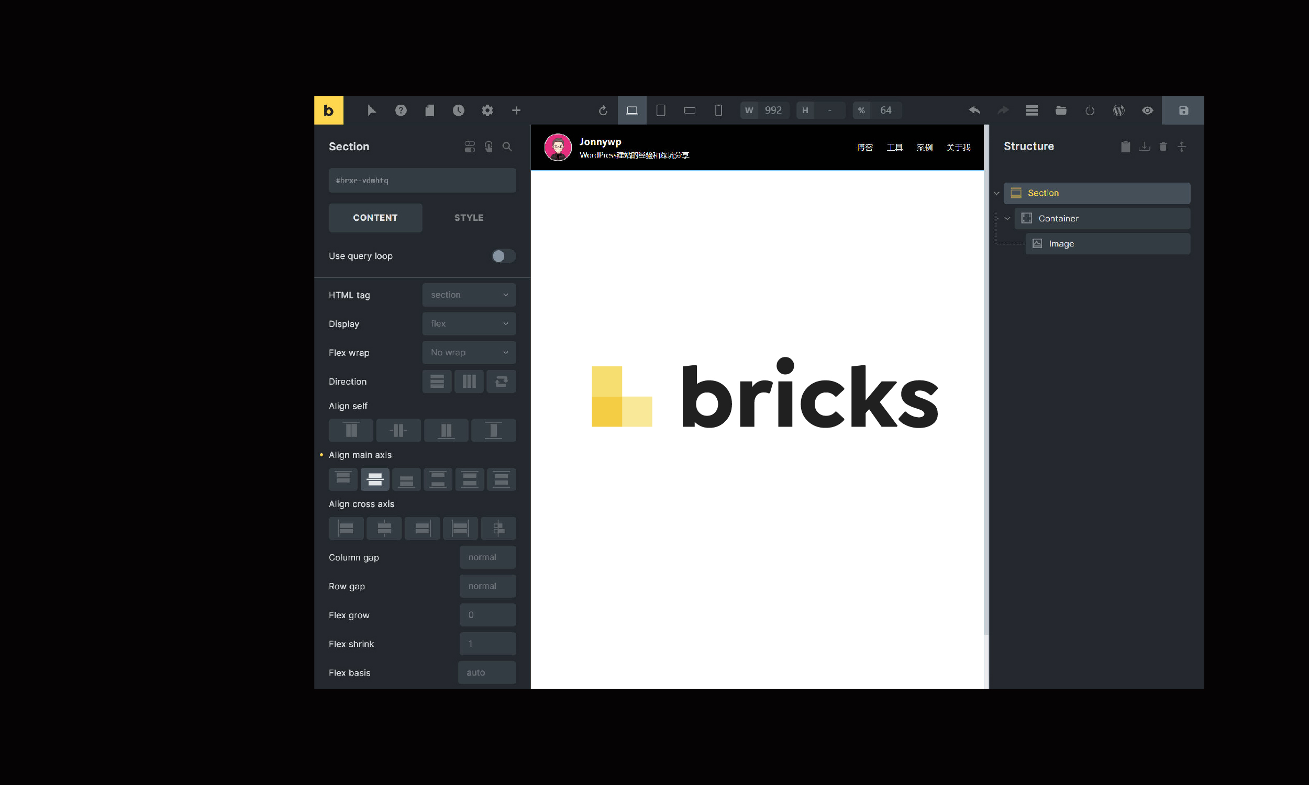Open the settings gear icon
This screenshot has width=1309, height=785.
tap(487, 110)
